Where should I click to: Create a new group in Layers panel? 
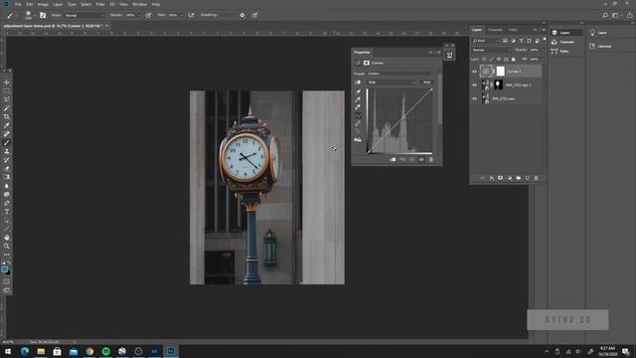point(519,178)
